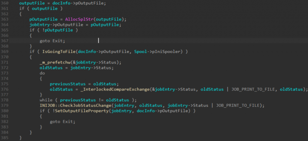
Task: Click the text cursor position on line 367
Action: tap(98, 40)
